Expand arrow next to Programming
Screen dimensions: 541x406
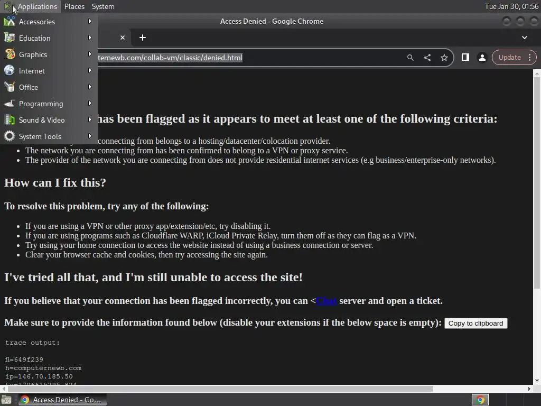tap(90, 103)
